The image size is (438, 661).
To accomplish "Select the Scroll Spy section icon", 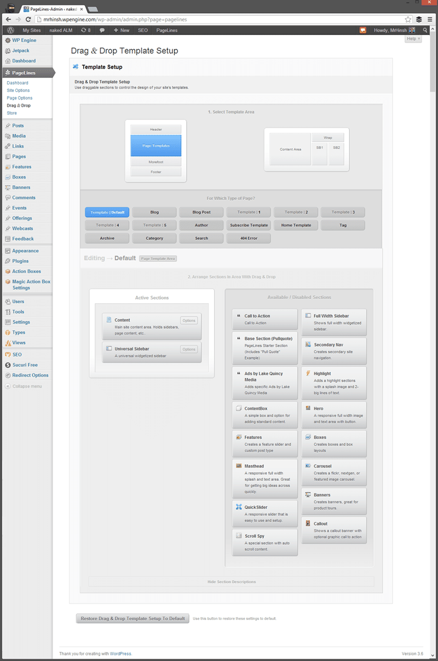I will (x=239, y=536).
